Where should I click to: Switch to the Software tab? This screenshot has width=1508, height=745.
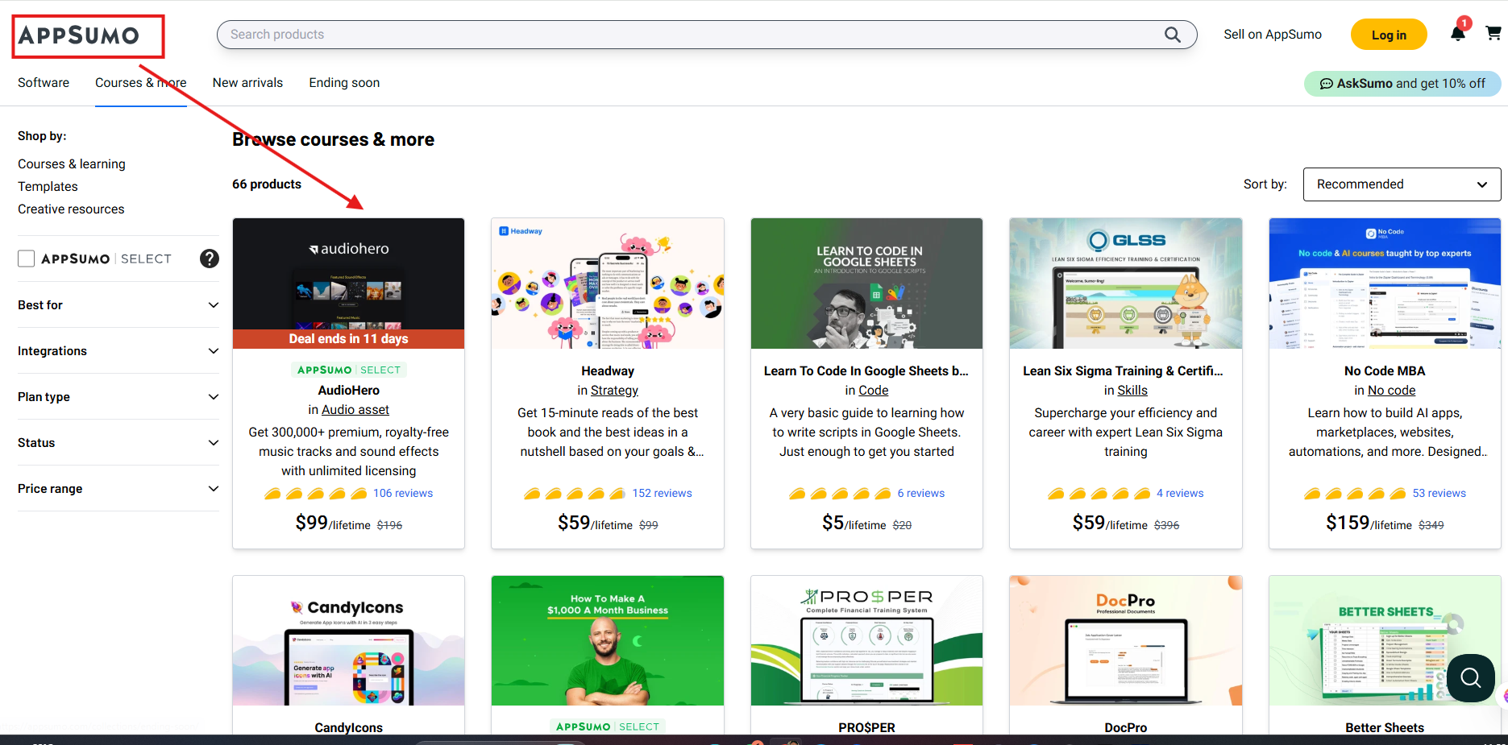pos(44,83)
